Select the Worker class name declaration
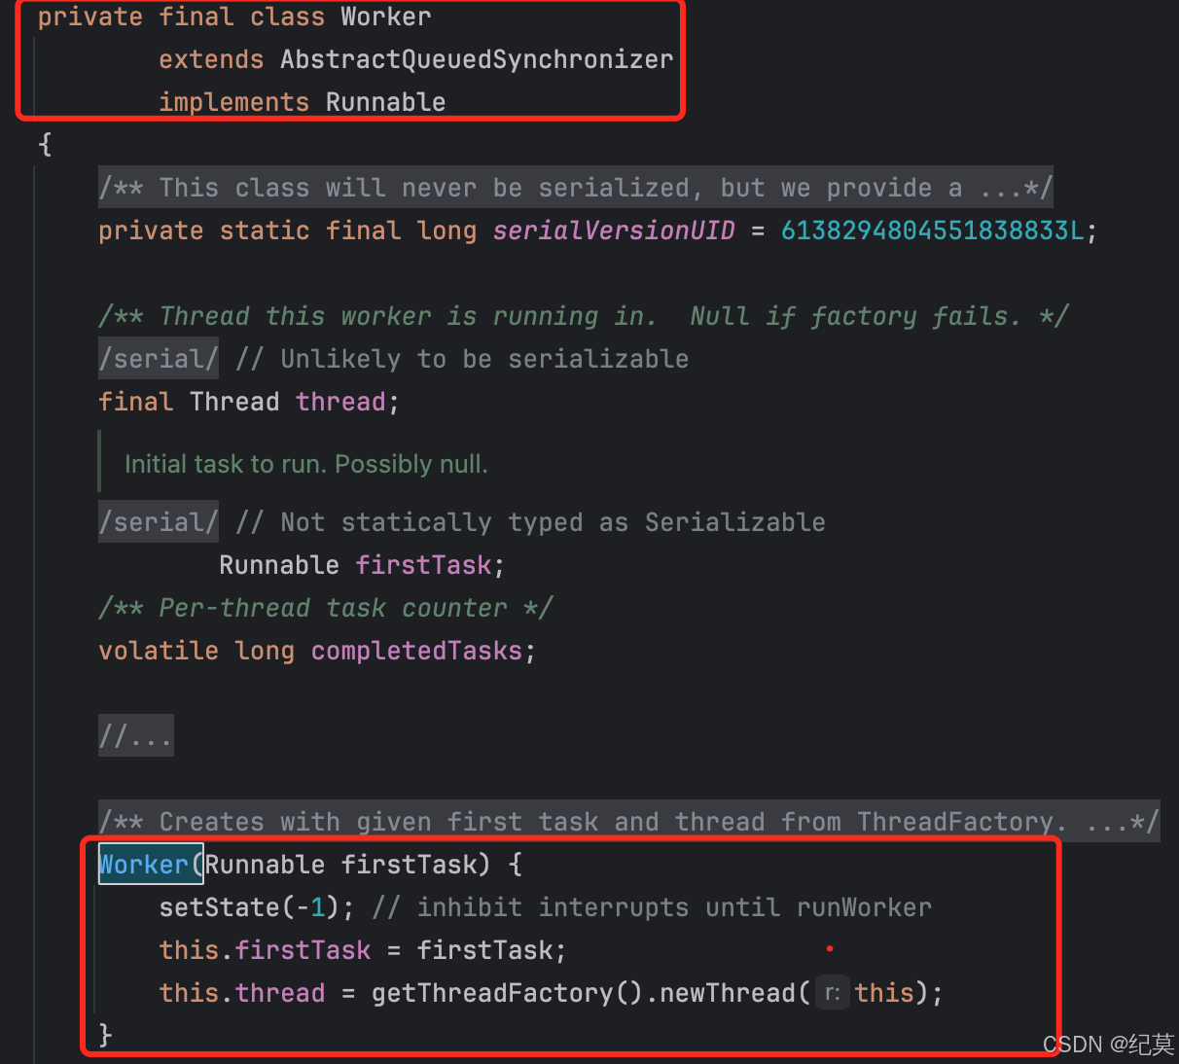 (385, 17)
